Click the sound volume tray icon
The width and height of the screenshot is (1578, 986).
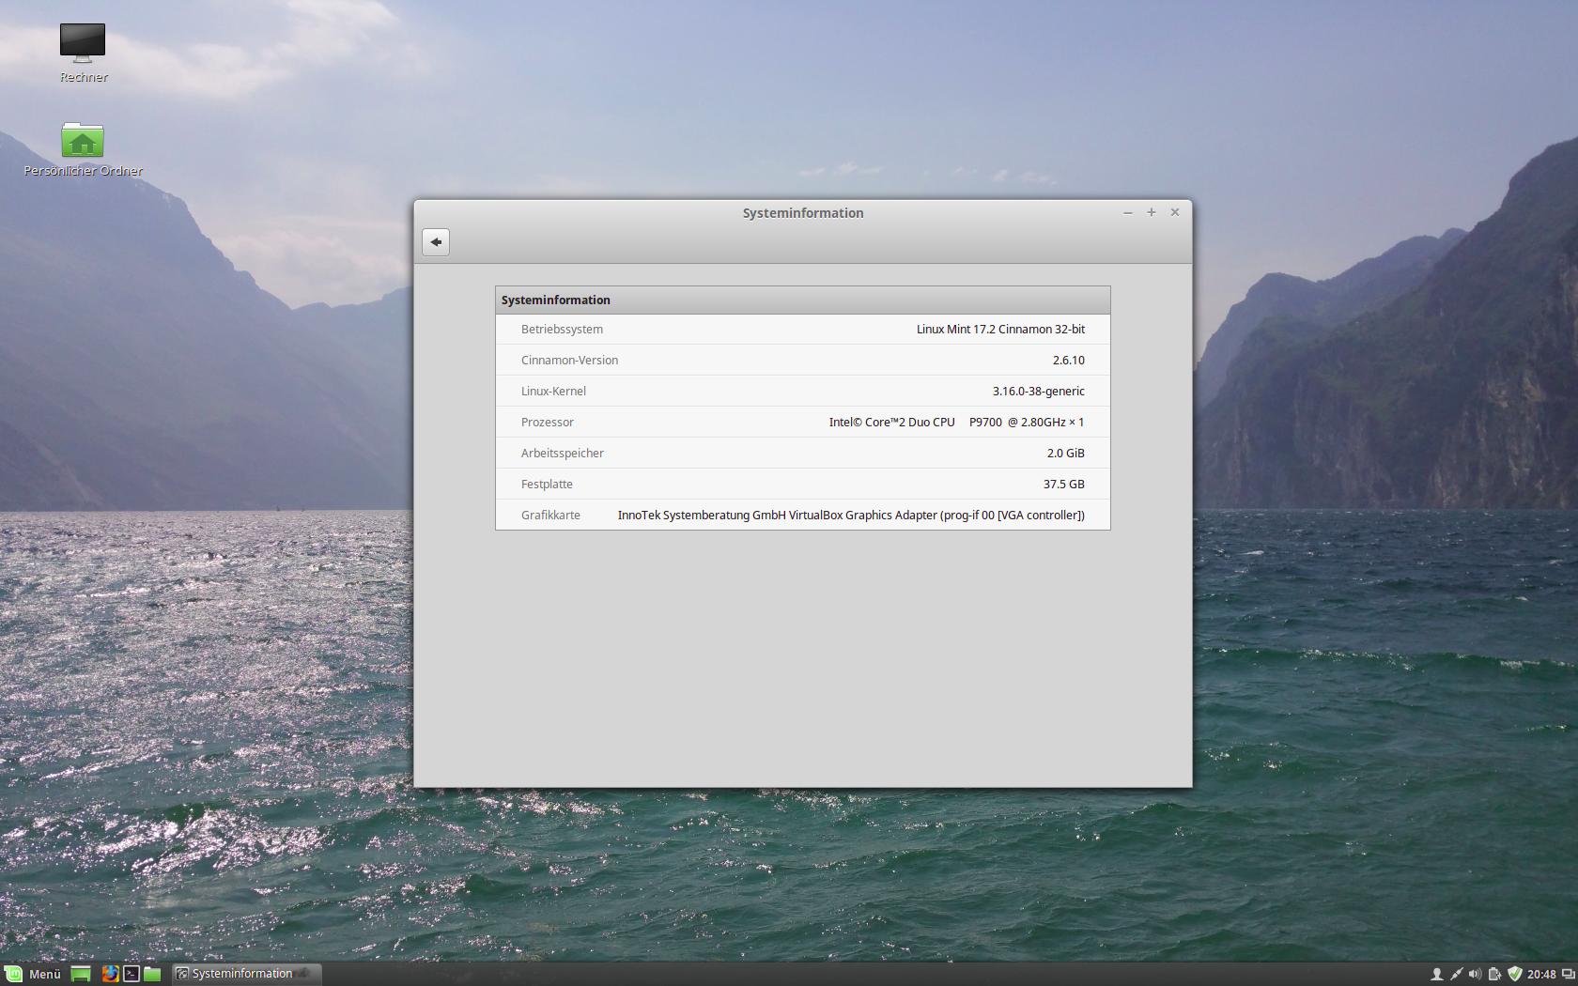pos(1475,974)
